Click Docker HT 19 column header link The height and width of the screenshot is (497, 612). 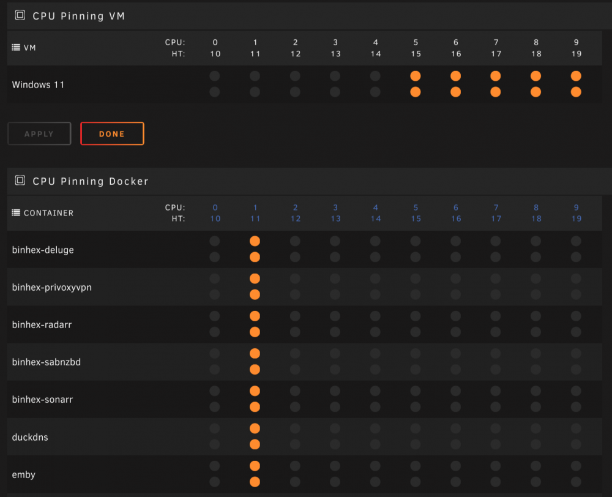[x=576, y=219]
